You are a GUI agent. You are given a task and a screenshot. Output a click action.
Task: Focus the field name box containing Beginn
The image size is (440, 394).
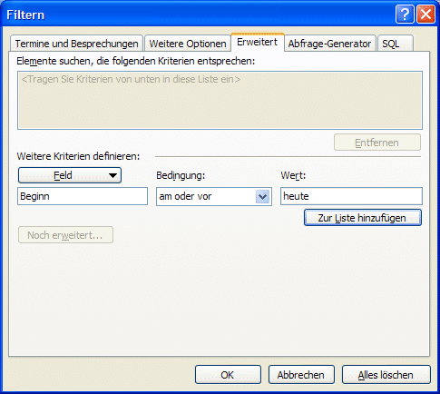83,196
